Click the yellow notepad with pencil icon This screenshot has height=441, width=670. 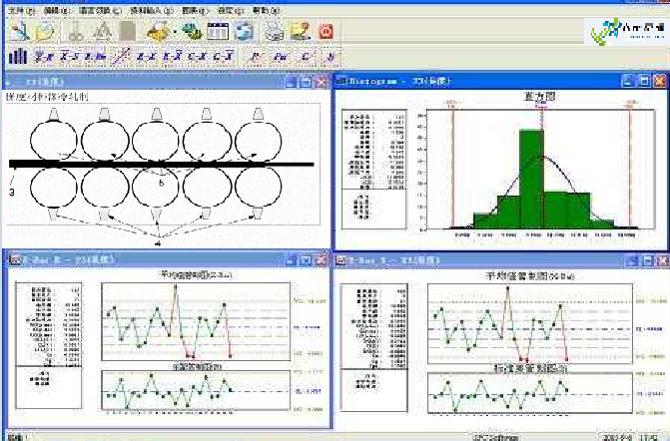click(300, 31)
